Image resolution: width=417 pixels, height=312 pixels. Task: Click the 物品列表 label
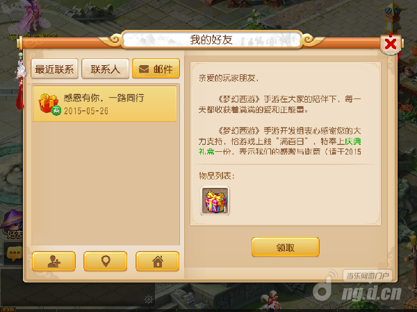pyautogui.click(x=216, y=175)
